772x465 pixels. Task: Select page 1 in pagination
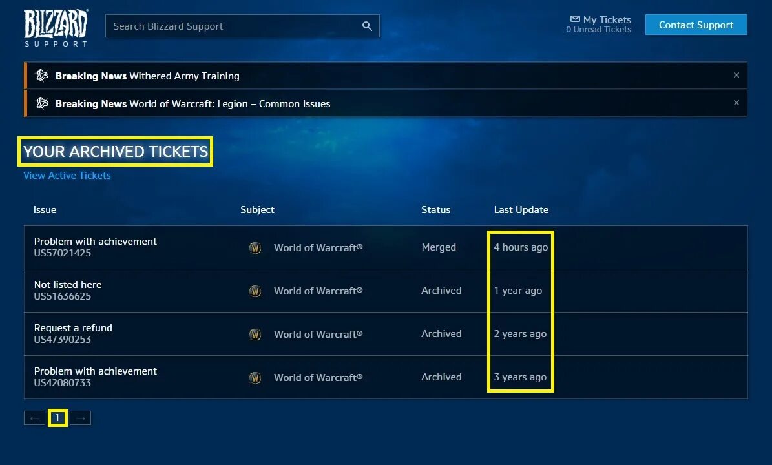pos(57,418)
